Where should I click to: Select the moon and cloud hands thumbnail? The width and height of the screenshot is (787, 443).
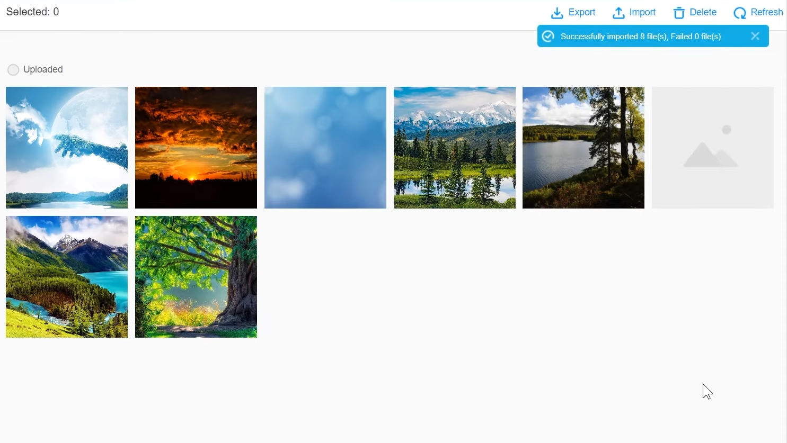pos(67,148)
